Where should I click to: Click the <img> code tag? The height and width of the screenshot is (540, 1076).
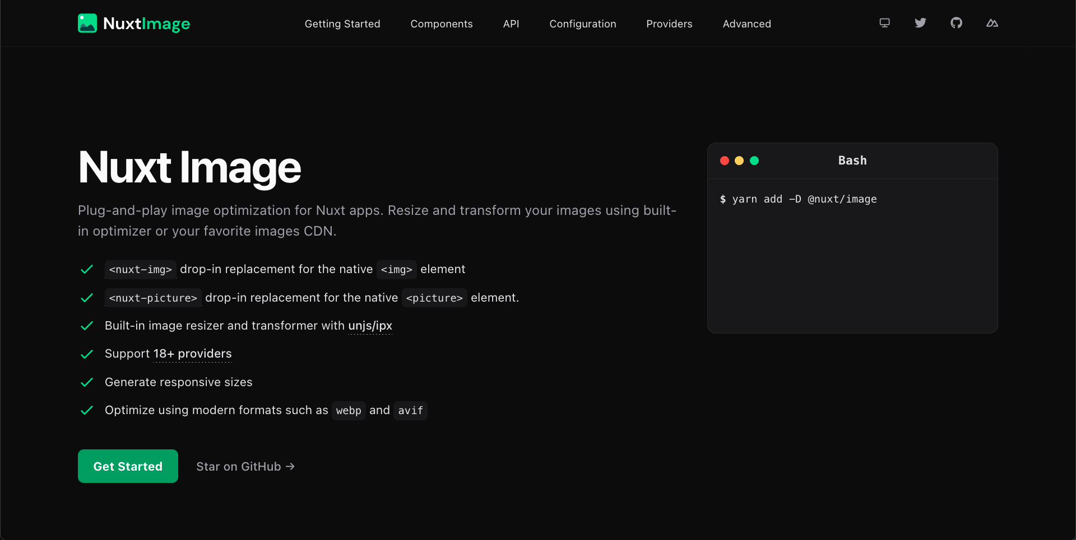click(397, 270)
